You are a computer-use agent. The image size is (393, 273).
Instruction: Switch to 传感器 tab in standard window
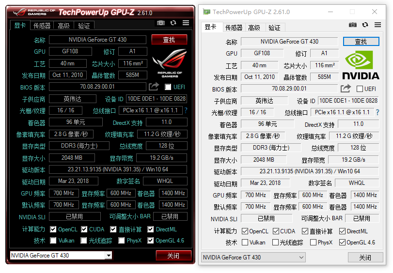[x=234, y=28]
